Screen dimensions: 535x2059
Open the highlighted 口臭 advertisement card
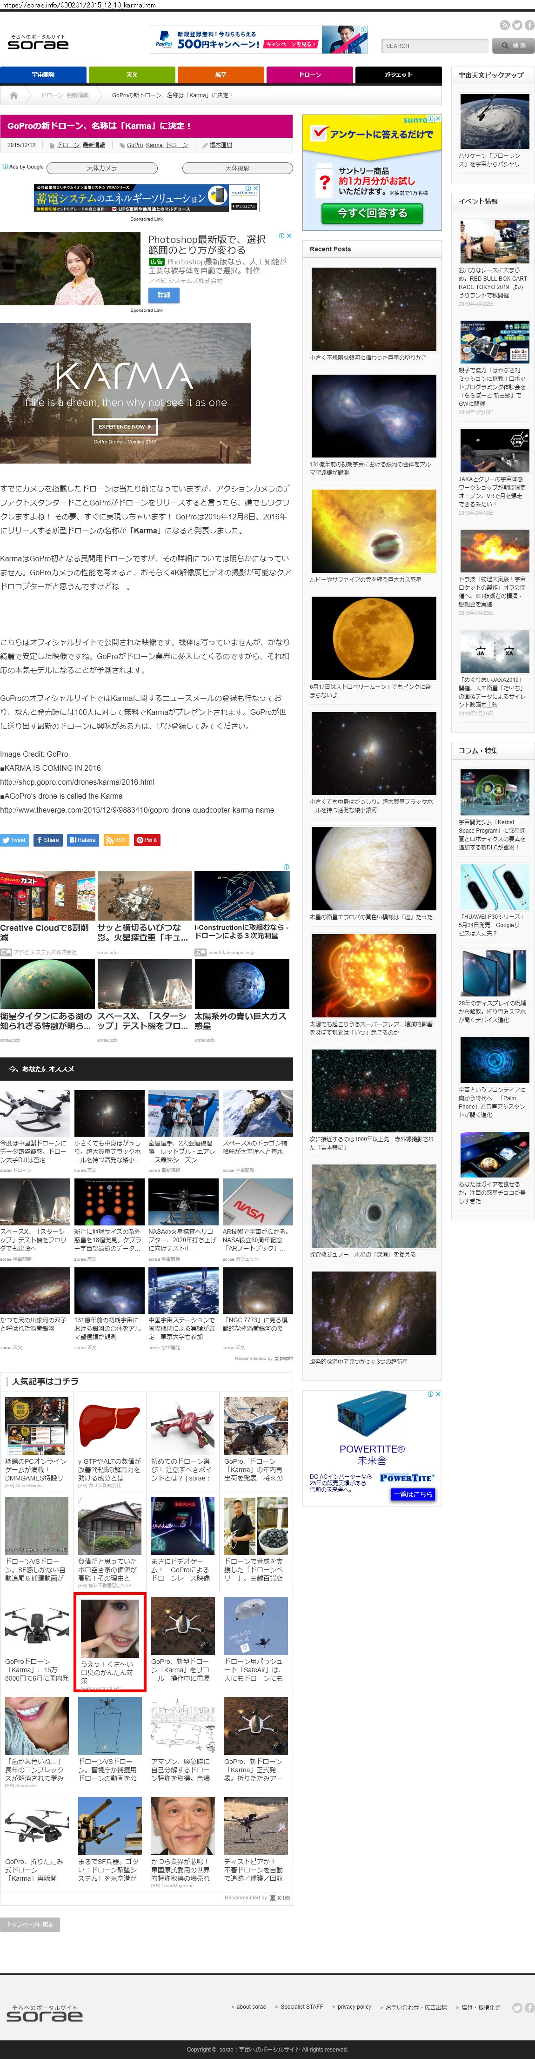click(x=109, y=1642)
